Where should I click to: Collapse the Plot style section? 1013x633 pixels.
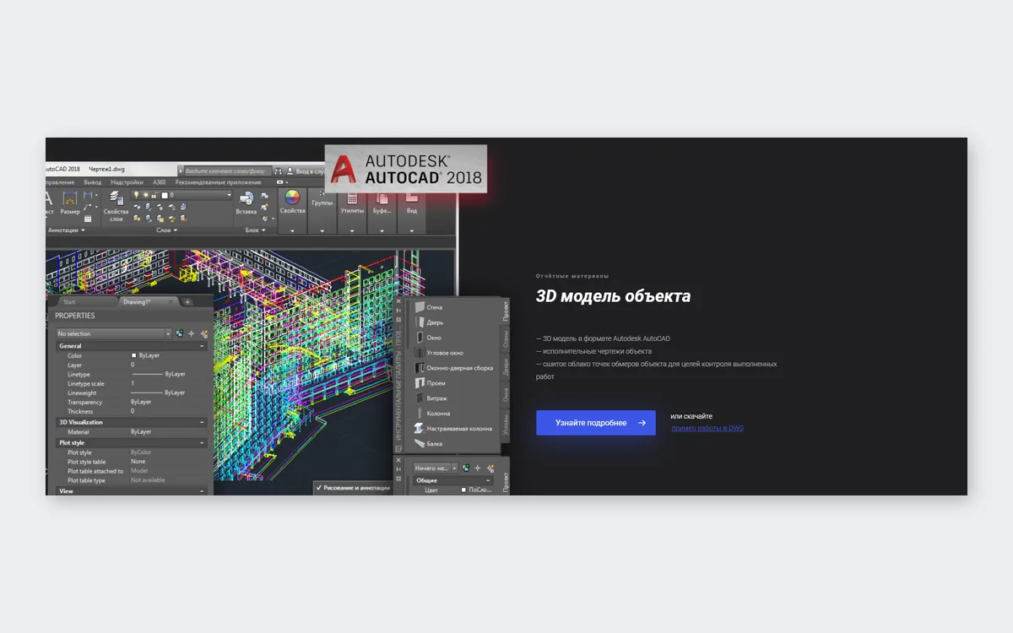[203, 442]
